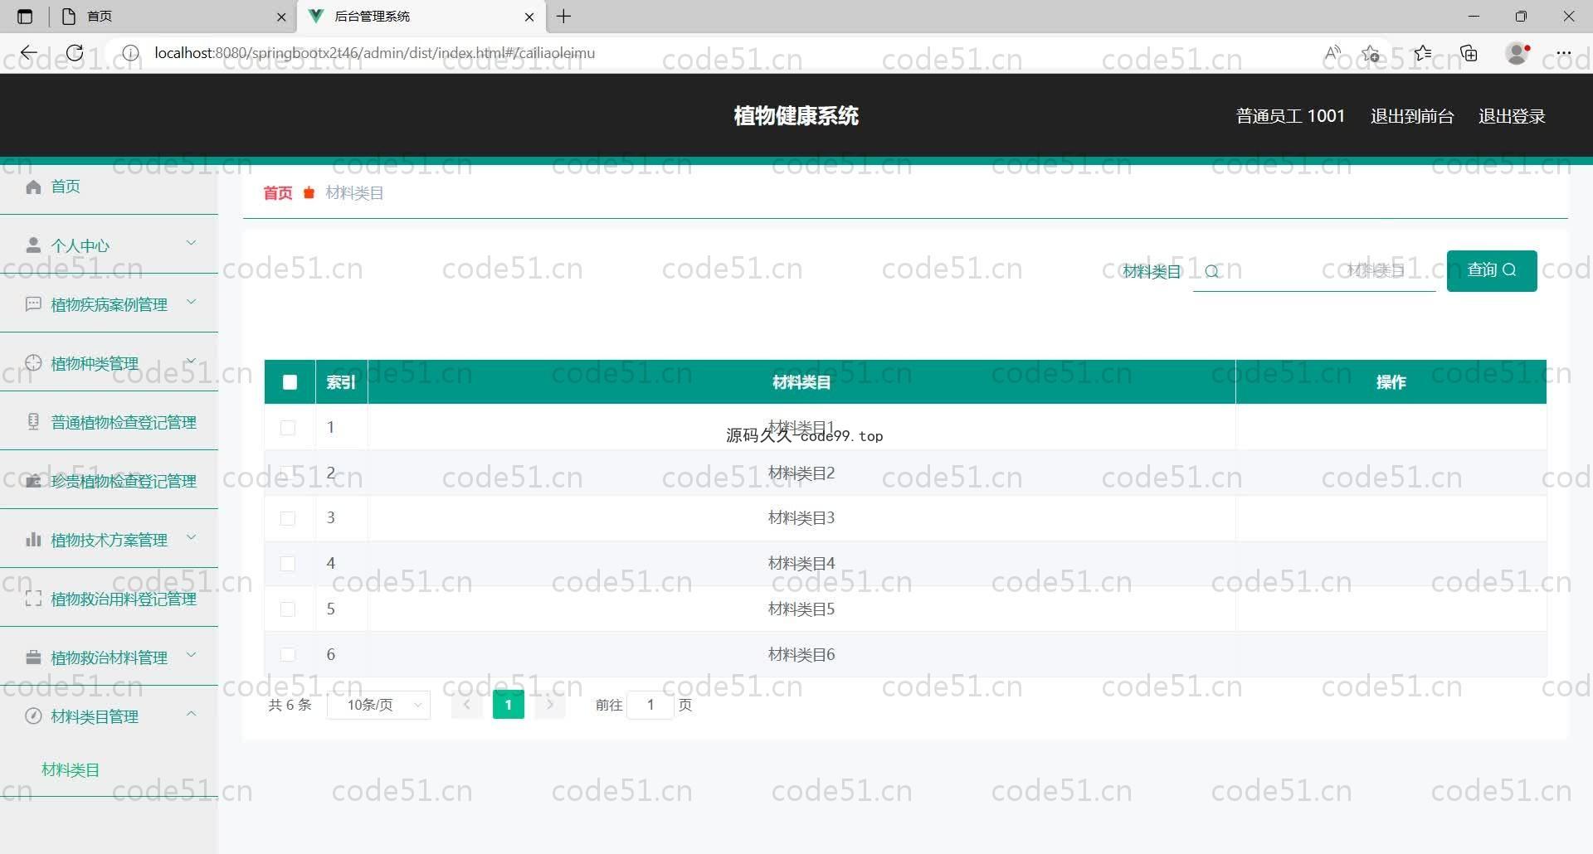This screenshot has height=854, width=1593.
Task: Reload the page with the refresh icon
Action: pos(75,53)
